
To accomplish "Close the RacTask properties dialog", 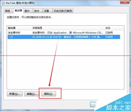I will [x=125, y=2].
